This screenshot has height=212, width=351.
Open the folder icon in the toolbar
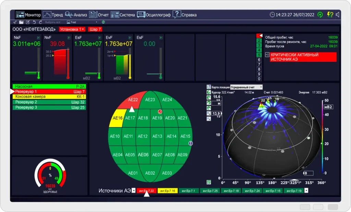point(21,22)
